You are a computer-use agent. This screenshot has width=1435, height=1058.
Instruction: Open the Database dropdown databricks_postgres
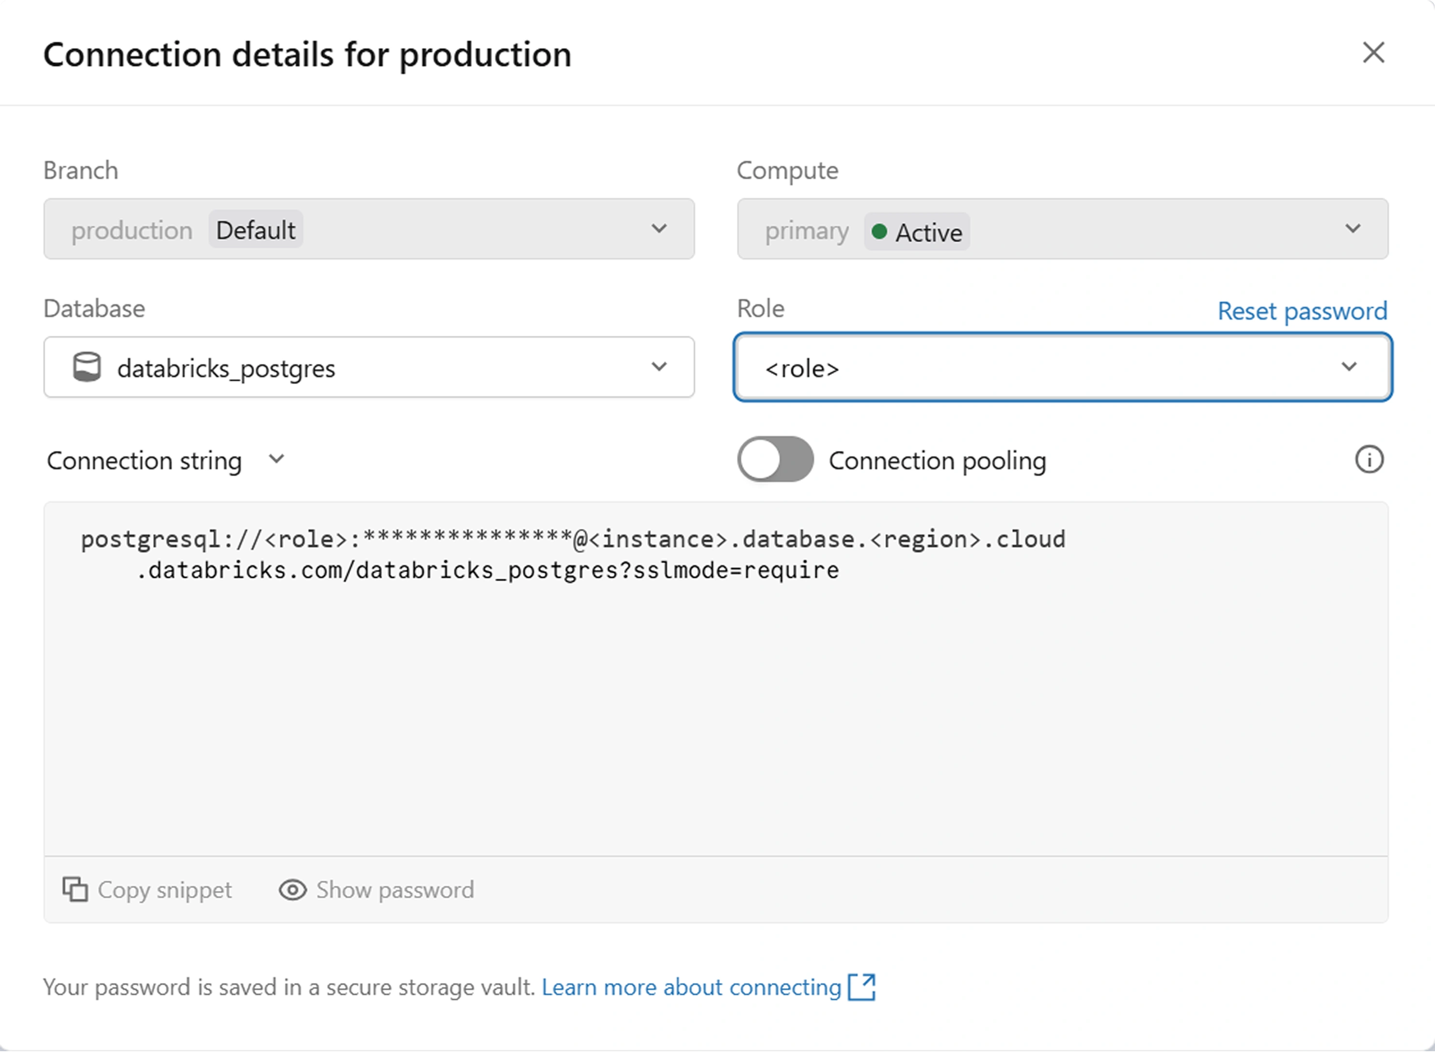coord(369,368)
